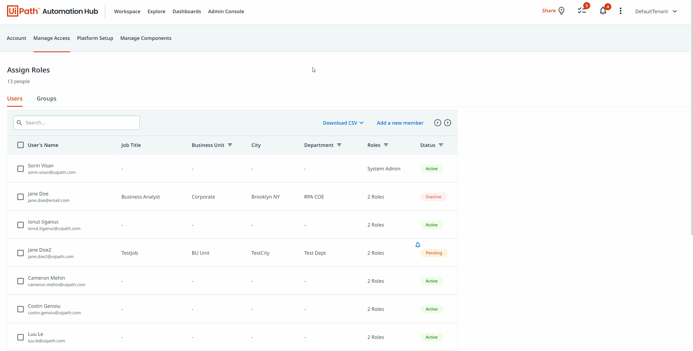Open the Workspace menu
The width and height of the screenshot is (693, 351).
click(127, 11)
